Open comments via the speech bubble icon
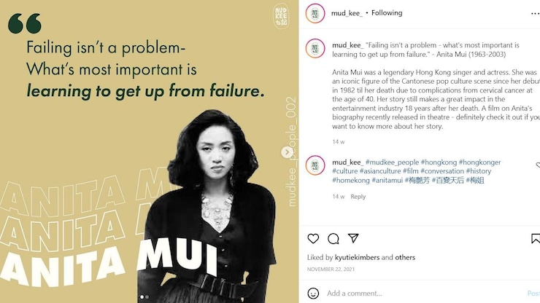Screen dimensions: 540x303 click(x=333, y=238)
